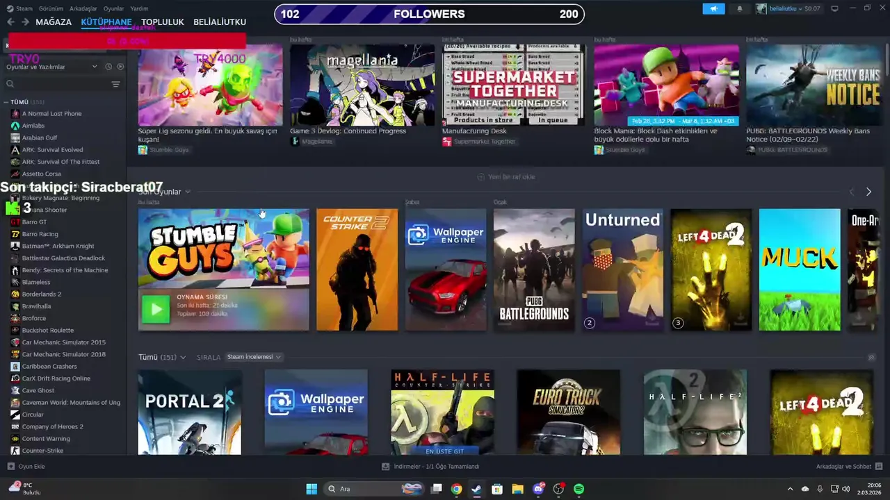890x500 pixels.
Task: Click the main library vertical scrollbar
Action: coord(887,59)
